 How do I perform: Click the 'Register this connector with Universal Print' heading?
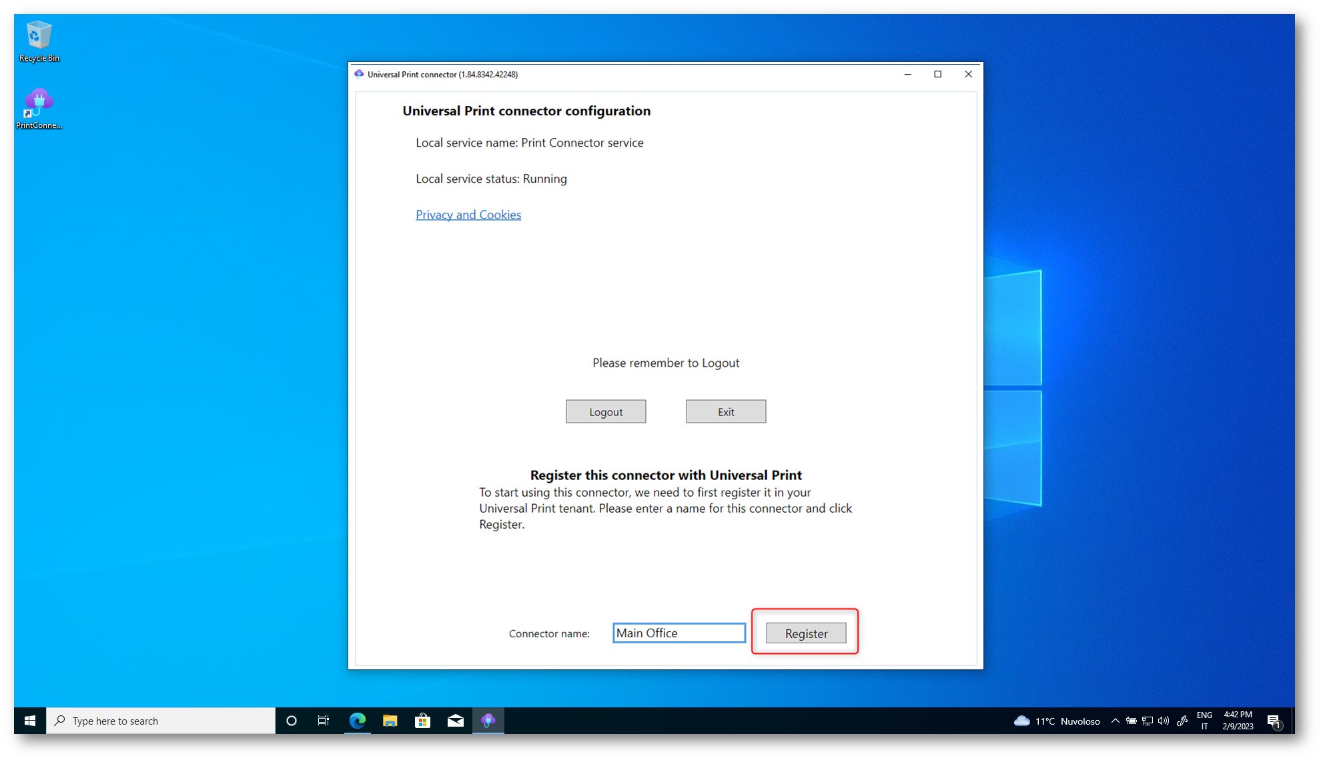coord(665,475)
